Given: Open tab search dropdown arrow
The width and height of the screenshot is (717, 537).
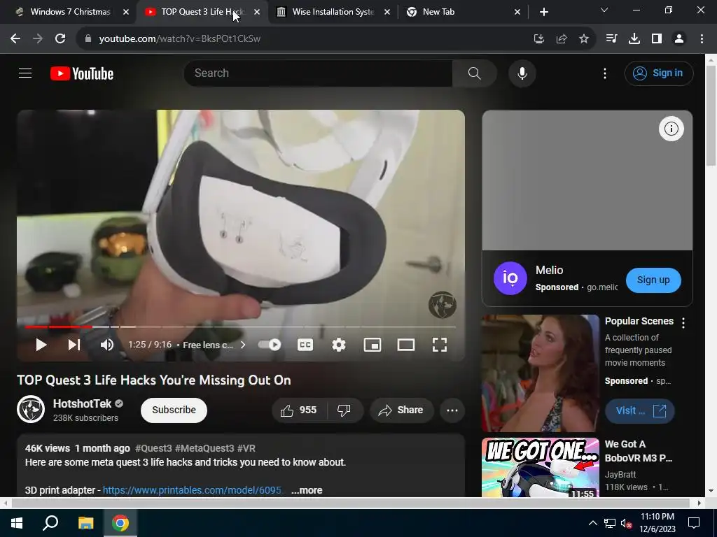Looking at the screenshot, I should pyautogui.click(x=604, y=10).
